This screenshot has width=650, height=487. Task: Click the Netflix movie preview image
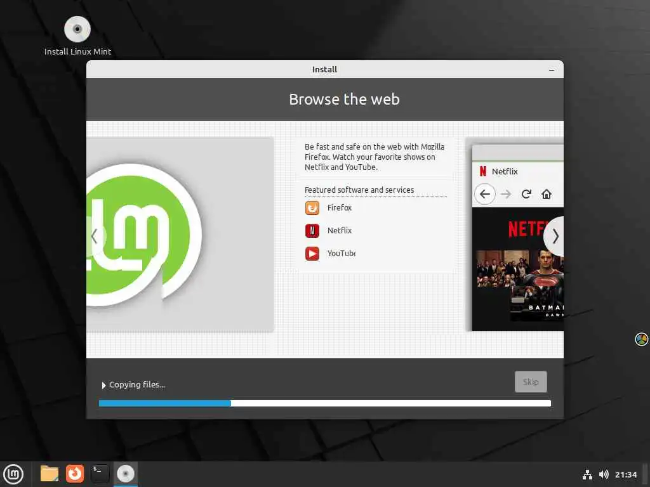[518, 269]
